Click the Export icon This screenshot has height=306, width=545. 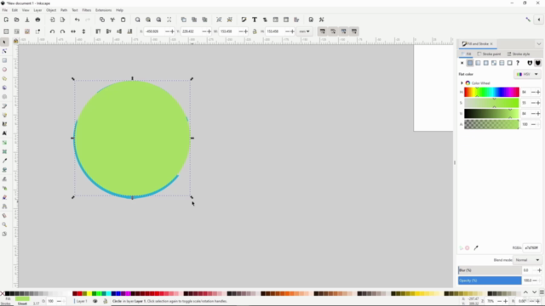(x=62, y=20)
